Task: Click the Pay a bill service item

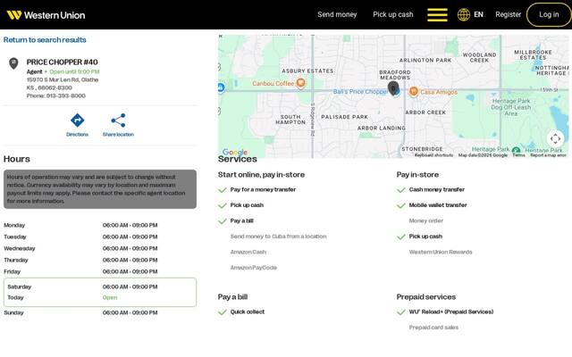Action: [241, 220]
